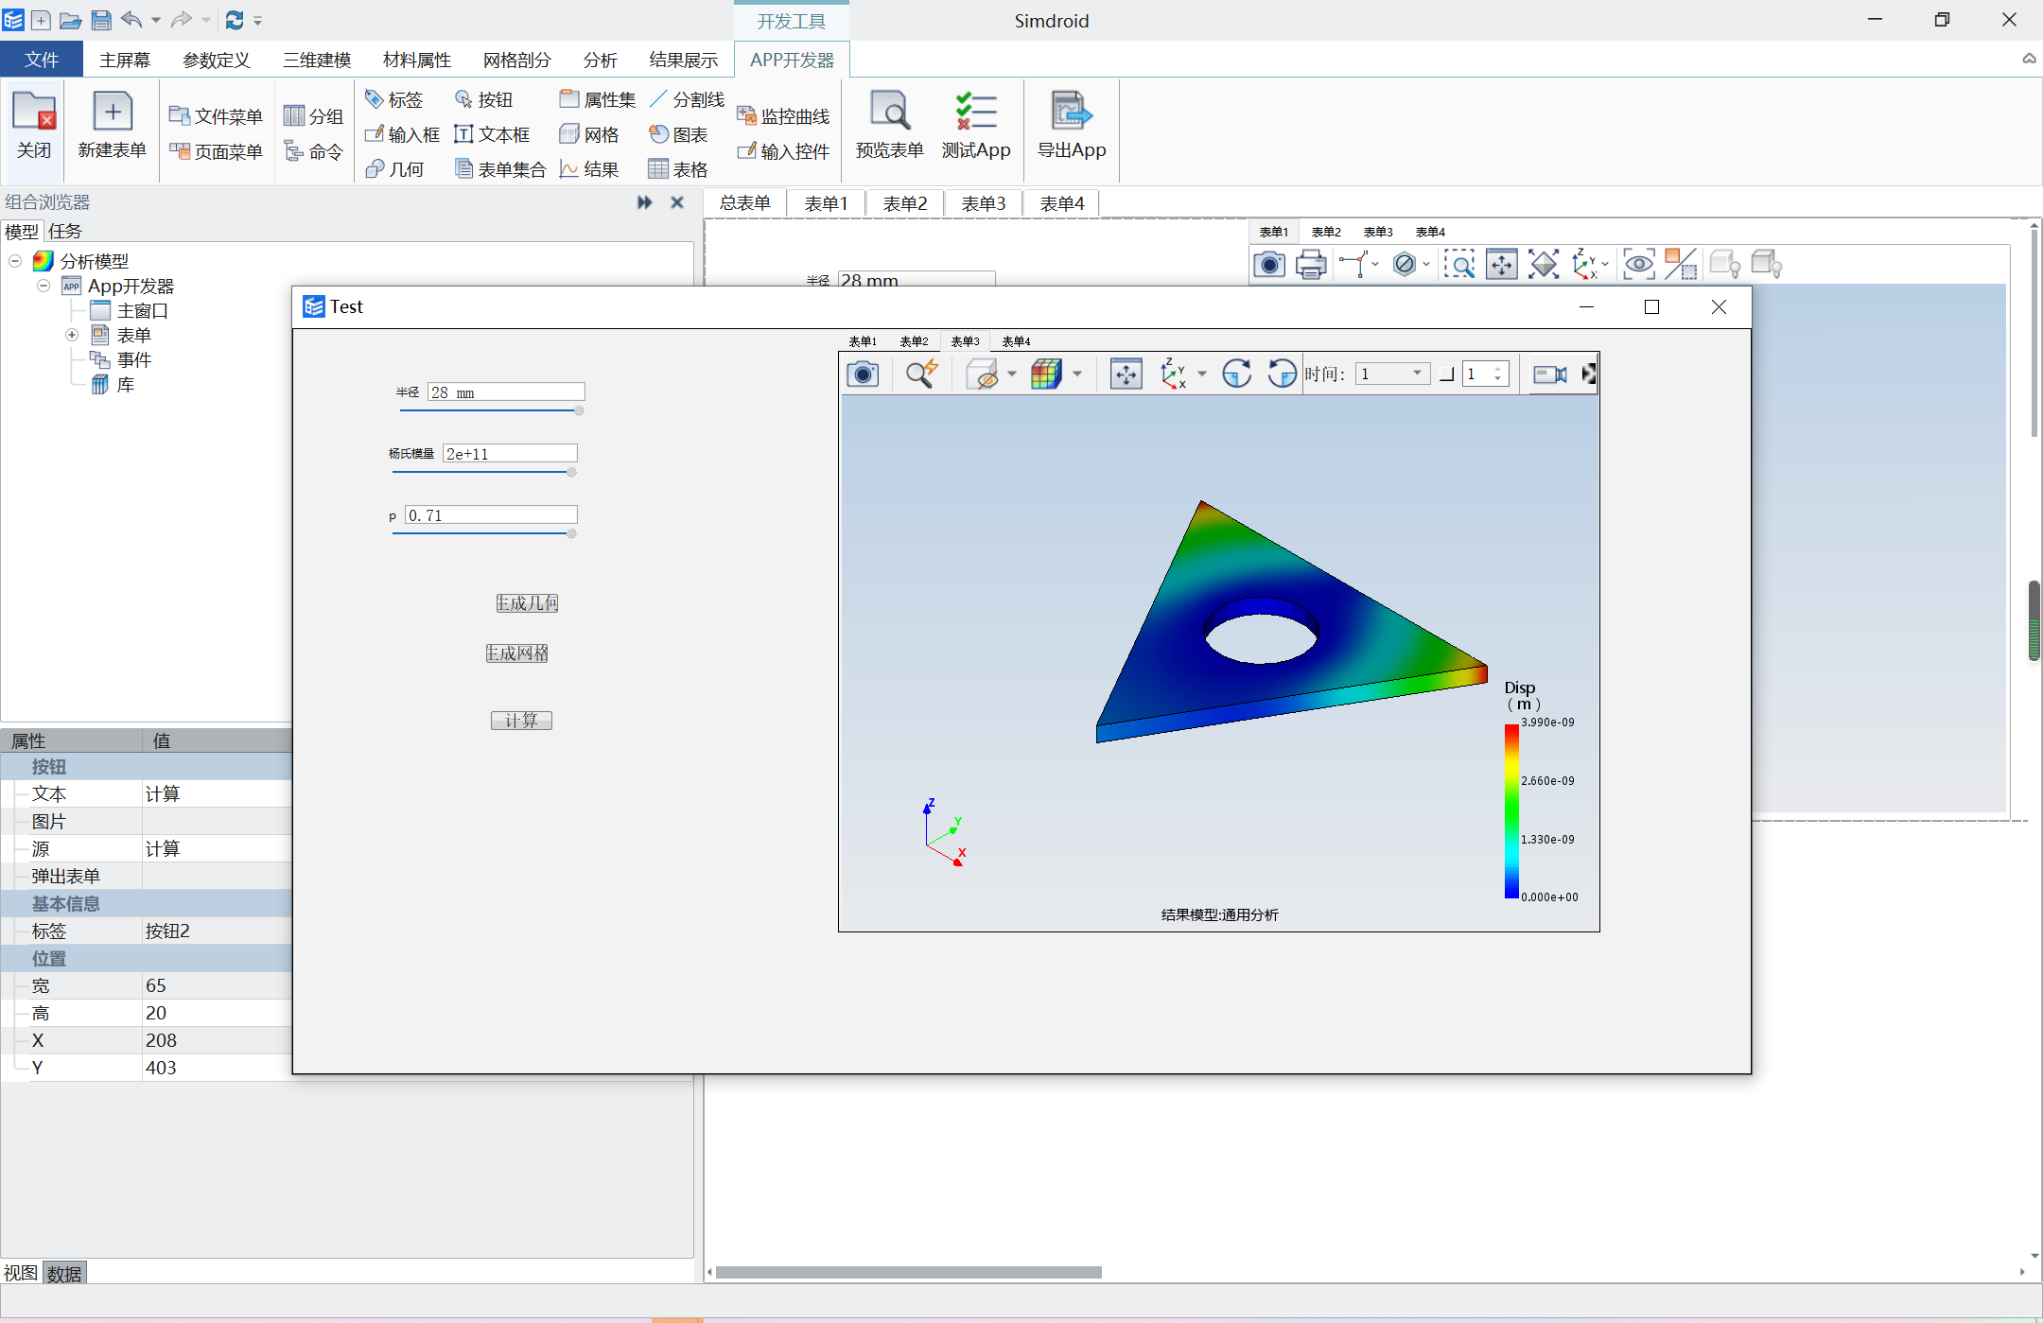Viewport: 2043px width, 1323px height.
Task: Click the video camera animation icon in Test toolbar
Action: click(x=1549, y=374)
